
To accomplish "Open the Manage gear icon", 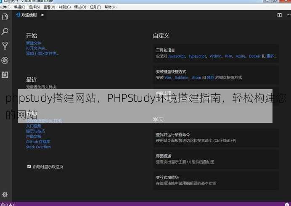I will (x=5, y=194).
